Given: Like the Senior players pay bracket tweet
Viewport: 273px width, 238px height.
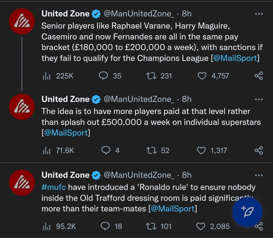Looking at the screenshot, I should 202,76.
